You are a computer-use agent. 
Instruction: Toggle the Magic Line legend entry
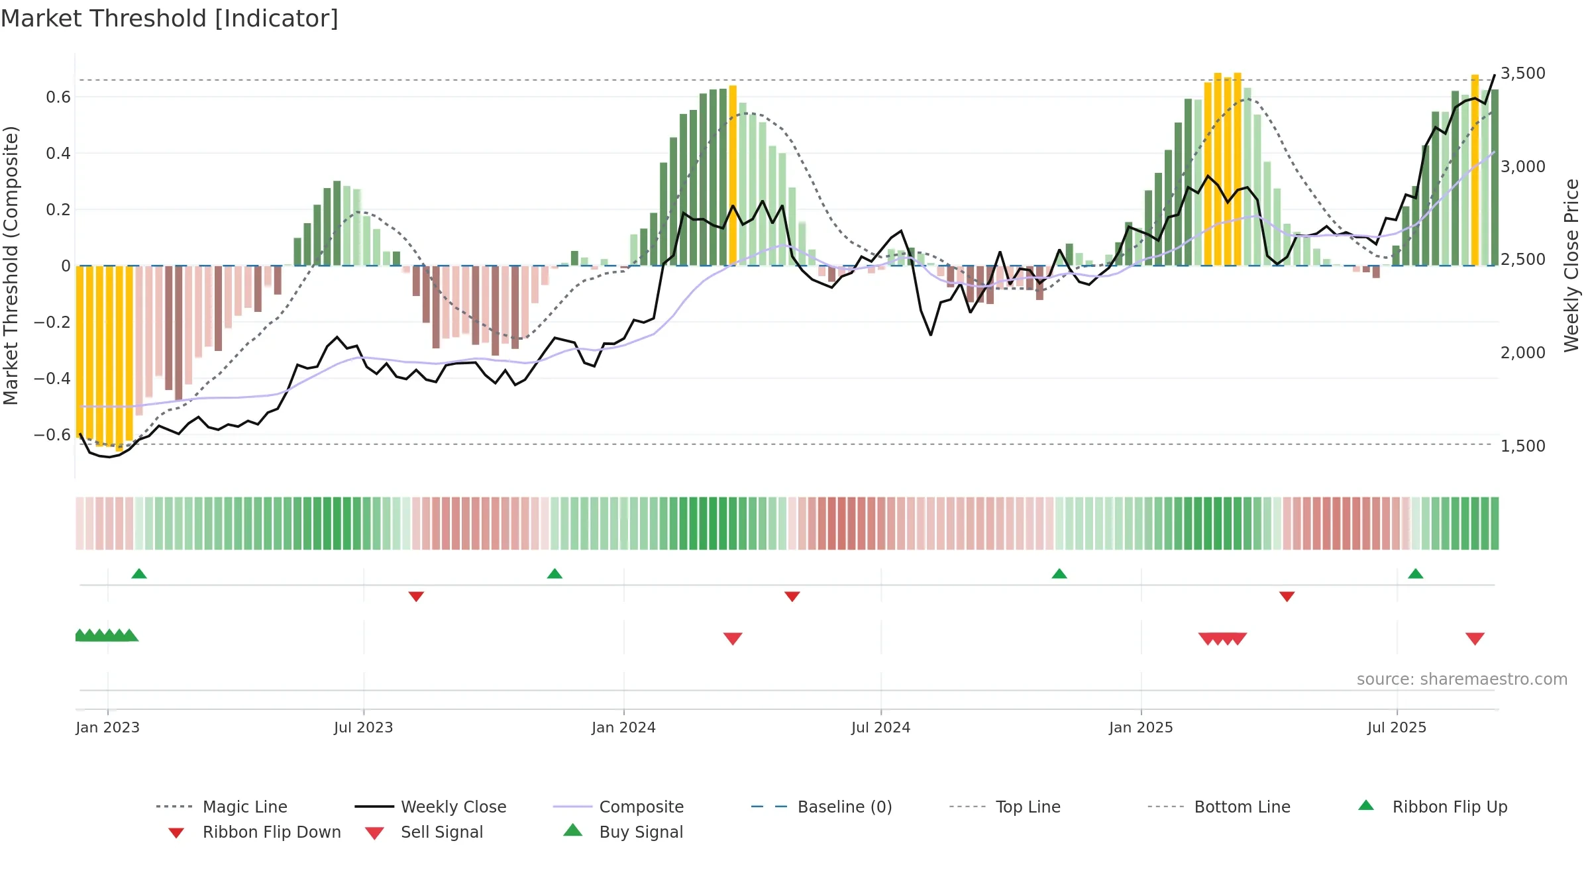tap(221, 807)
